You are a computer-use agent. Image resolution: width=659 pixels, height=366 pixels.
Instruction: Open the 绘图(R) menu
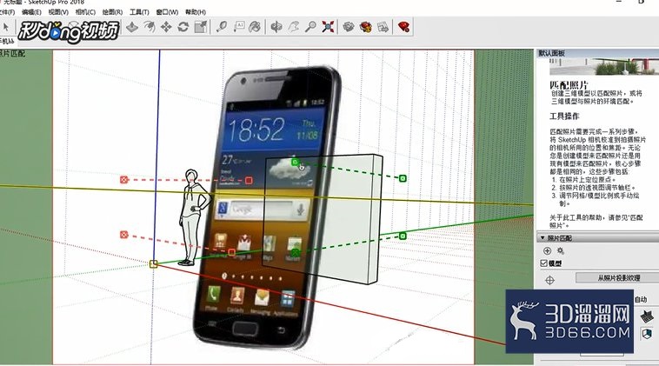point(112,12)
